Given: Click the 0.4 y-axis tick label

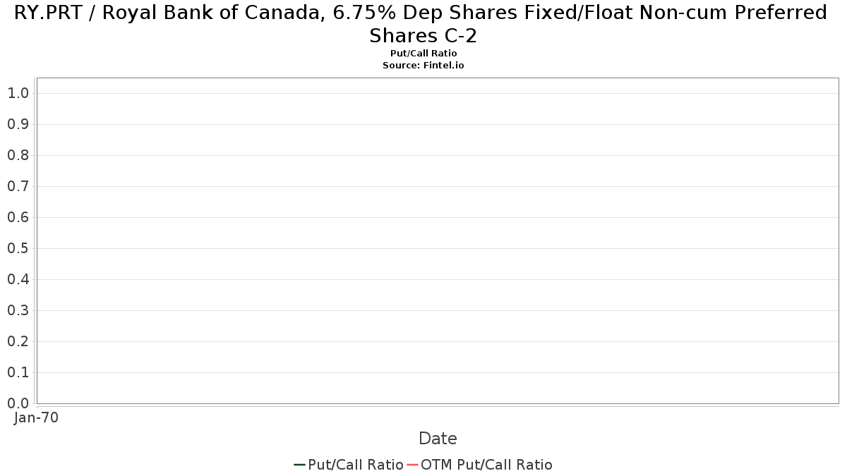Looking at the screenshot, I should (18, 279).
